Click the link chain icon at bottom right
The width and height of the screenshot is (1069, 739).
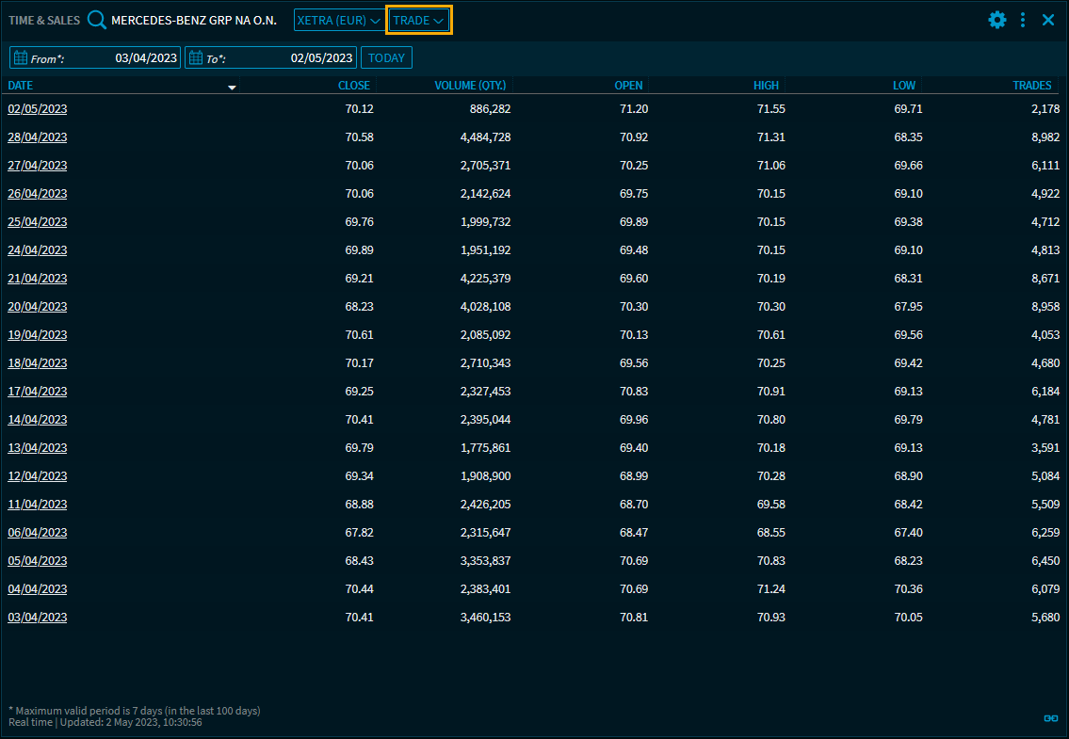point(1051,718)
